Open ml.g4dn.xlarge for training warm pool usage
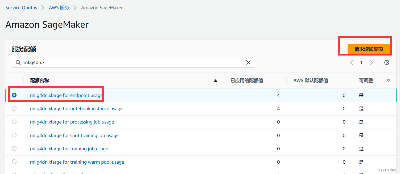 point(77,162)
